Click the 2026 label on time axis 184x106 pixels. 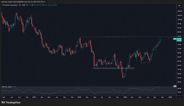[x=170, y=97]
